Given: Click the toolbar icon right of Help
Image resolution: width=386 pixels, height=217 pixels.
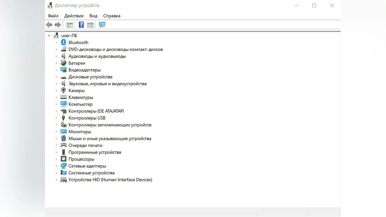Looking at the screenshot, I should coord(90,25).
